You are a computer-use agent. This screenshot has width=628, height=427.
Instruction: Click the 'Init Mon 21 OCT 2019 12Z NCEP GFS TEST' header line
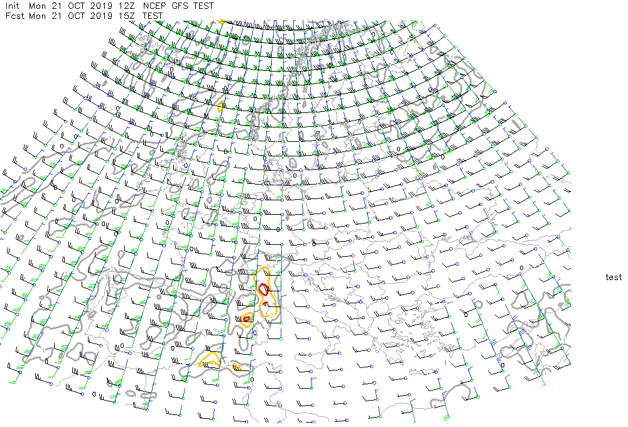[109, 6]
